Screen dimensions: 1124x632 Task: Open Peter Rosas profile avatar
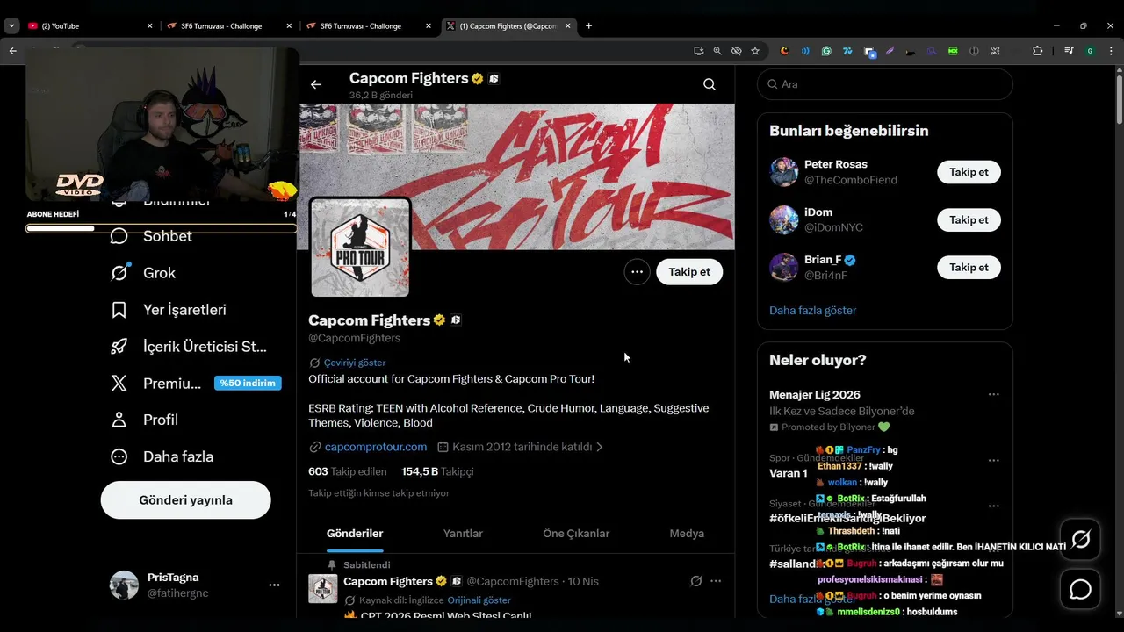[x=784, y=172]
